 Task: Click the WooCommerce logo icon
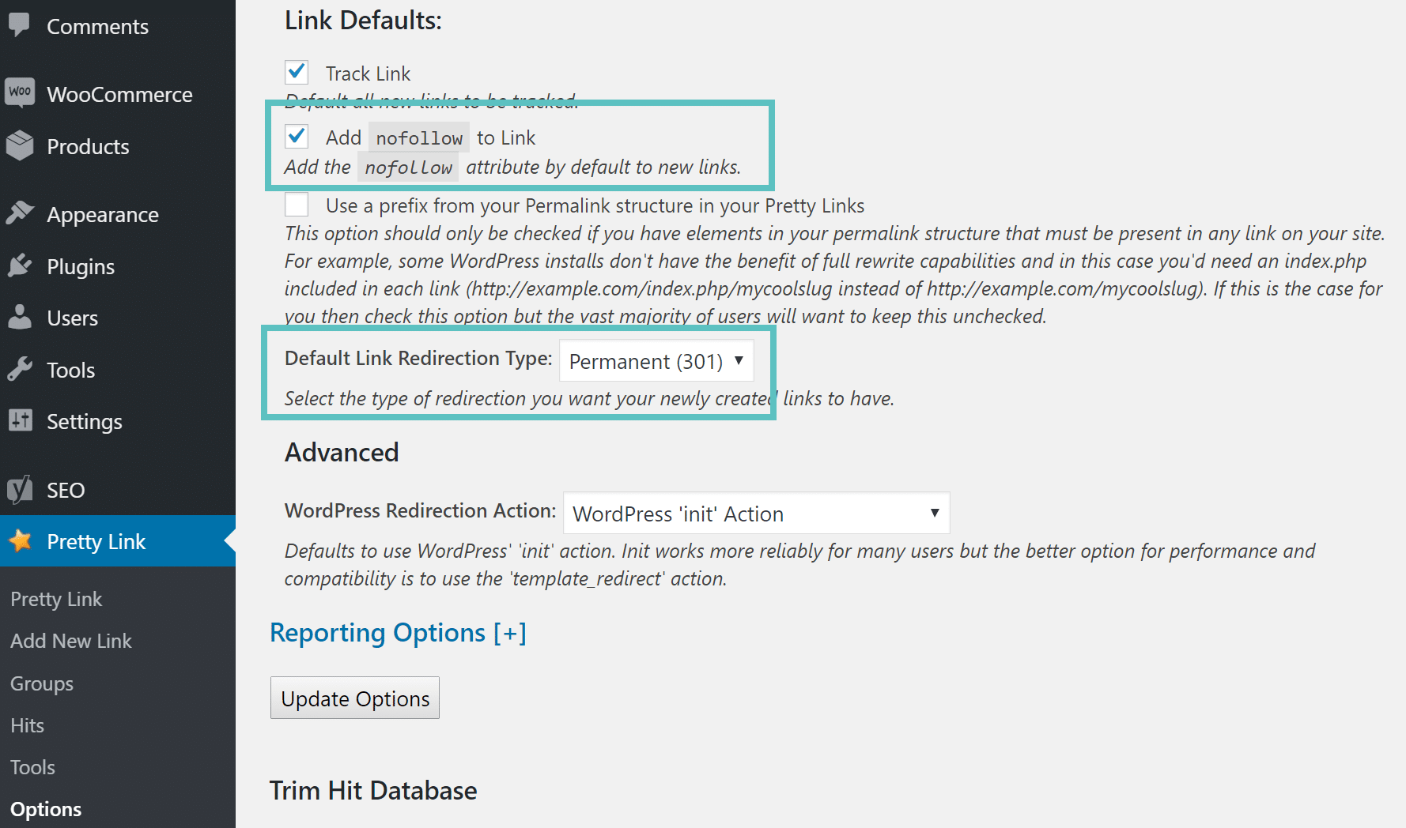pyautogui.click(x=20, y=92)
